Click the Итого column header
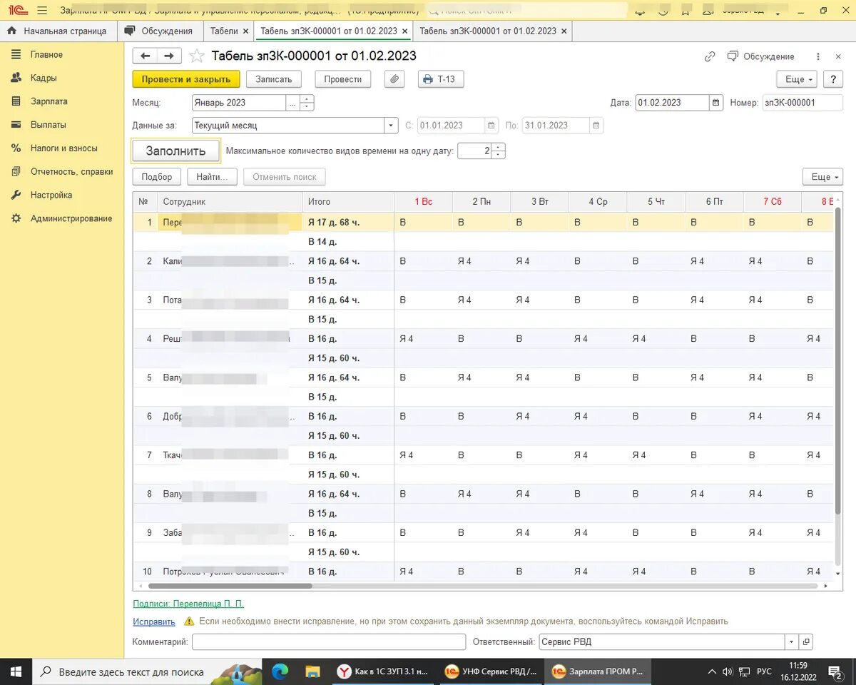This screenshot has height=685, width=856. click(348, 202)
